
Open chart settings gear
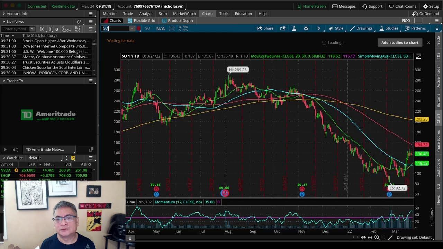(x=306, y=28)
